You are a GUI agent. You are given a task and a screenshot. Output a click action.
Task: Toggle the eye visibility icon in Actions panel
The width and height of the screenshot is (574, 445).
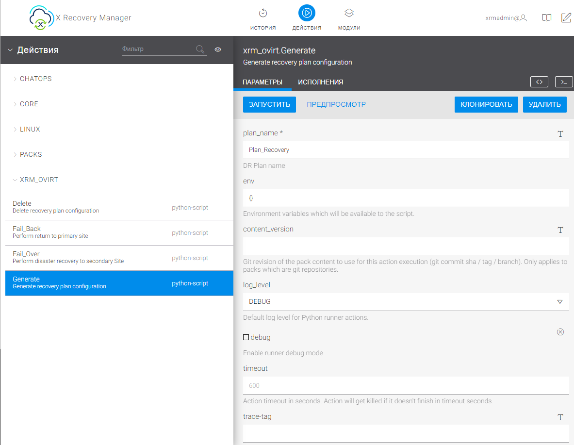click(x=218, y=49)
